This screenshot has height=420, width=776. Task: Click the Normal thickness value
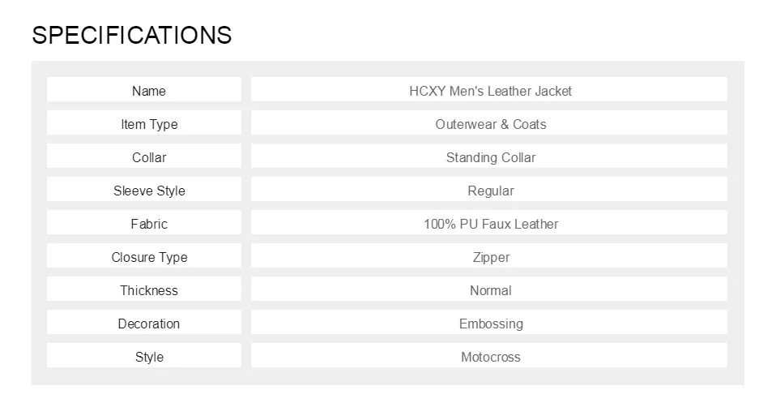pos(490,290)
